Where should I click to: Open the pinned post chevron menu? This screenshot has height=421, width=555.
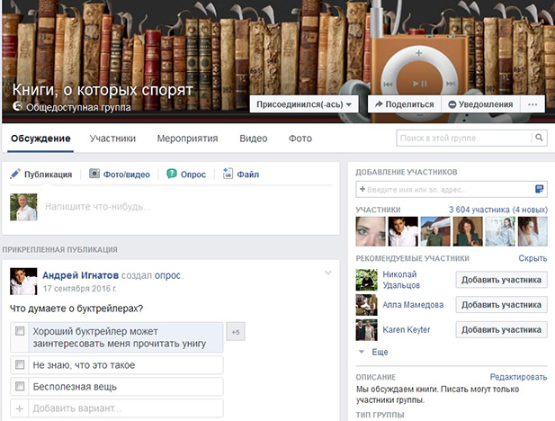(327, 273)
